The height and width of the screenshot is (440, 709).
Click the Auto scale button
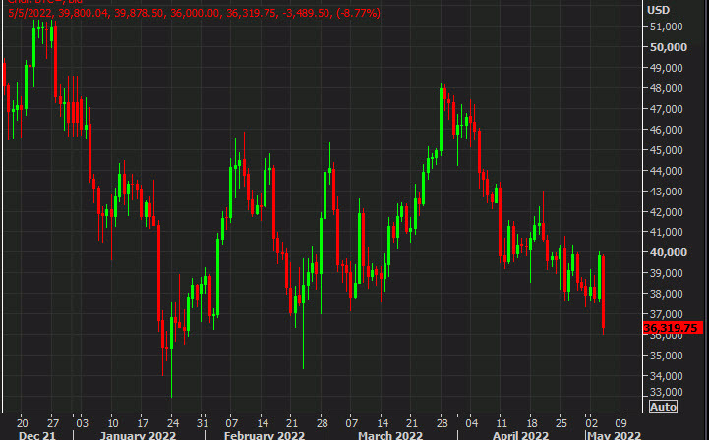coord(664,407)
